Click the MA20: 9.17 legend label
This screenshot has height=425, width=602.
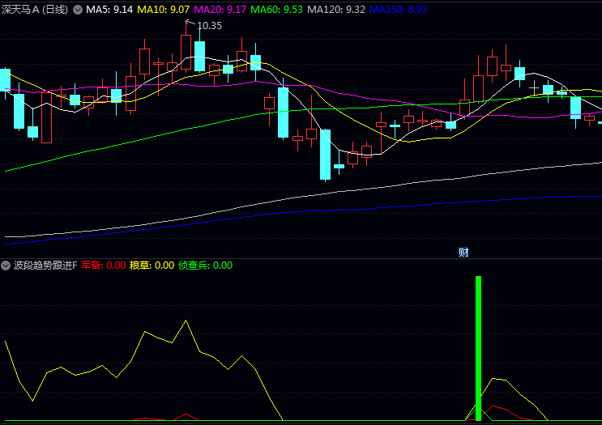[219, 10]
